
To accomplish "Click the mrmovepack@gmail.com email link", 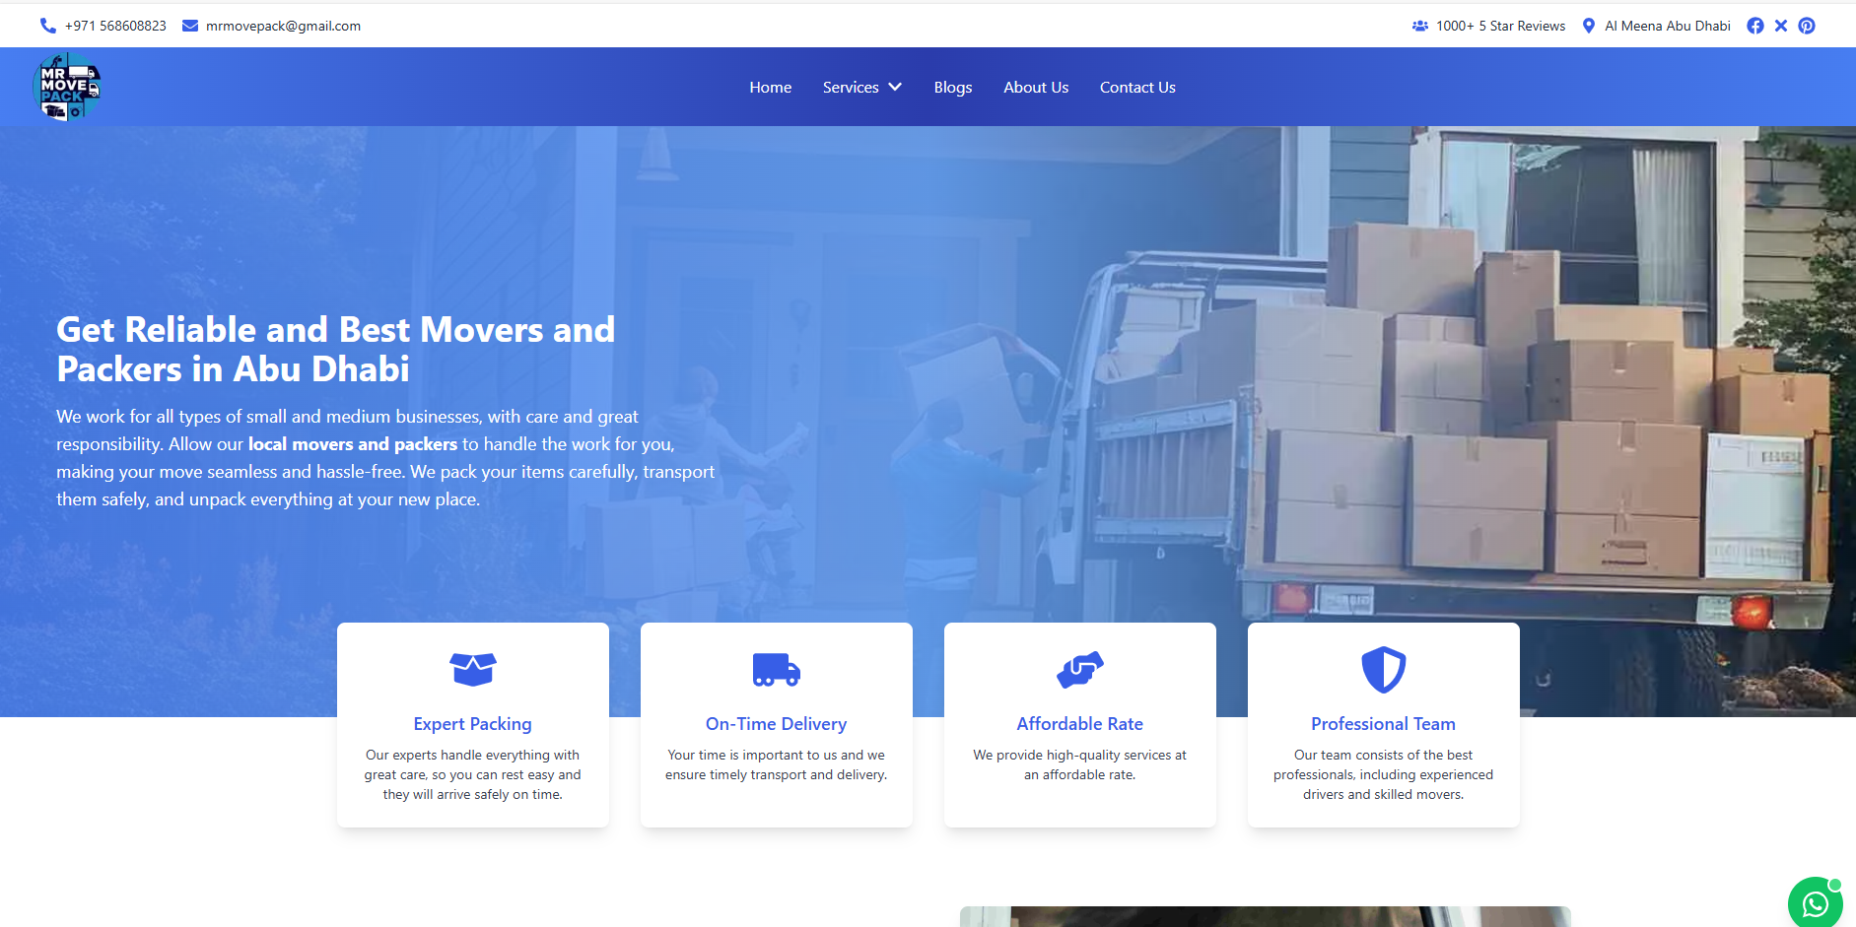I will tap(283, 26).
